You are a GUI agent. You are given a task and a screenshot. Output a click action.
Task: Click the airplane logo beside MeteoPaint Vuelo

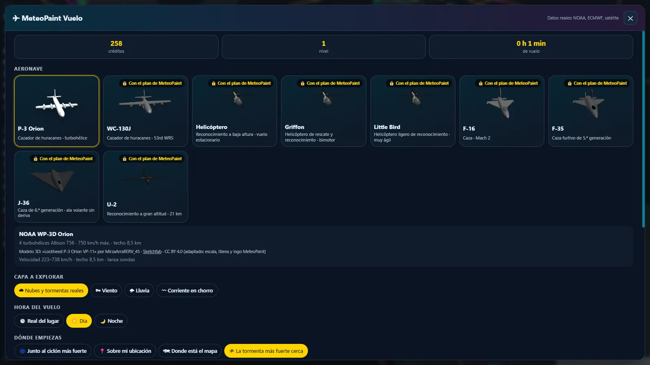pyautogui.click(x=16, y=18)
